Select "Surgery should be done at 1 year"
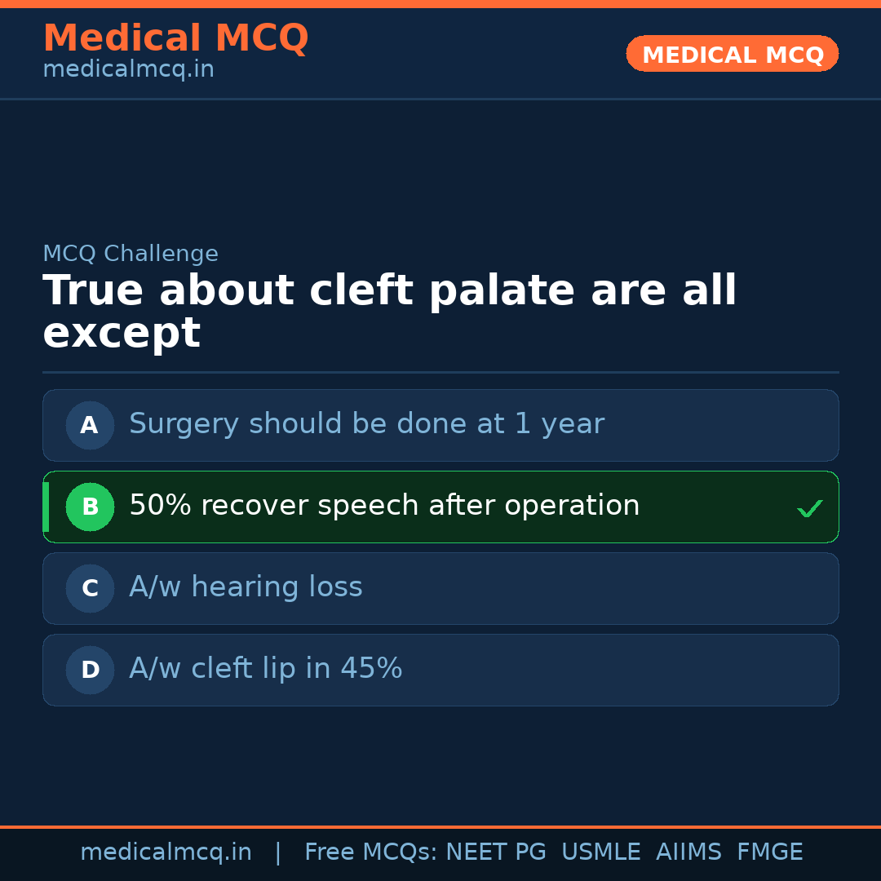 click(x=366, y=424)
